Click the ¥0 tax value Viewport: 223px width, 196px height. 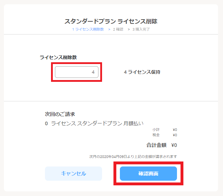(175, 135)
